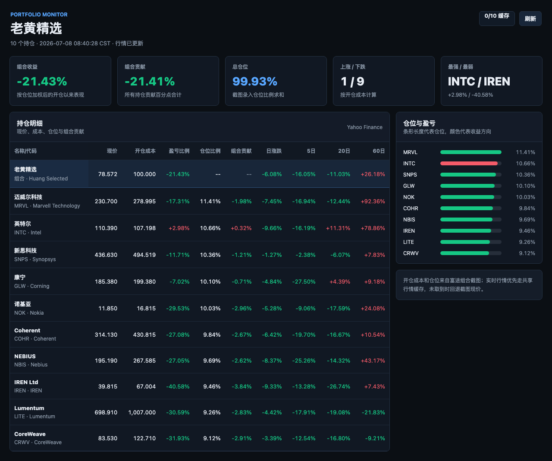This screenshot has height=461, width=552.
Task: Click the 仓位与盈亏 panel title
Action: [419, 123]
